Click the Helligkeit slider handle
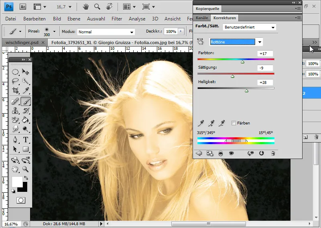Screen dimensions: 321x228 click(x=246, y=91)
